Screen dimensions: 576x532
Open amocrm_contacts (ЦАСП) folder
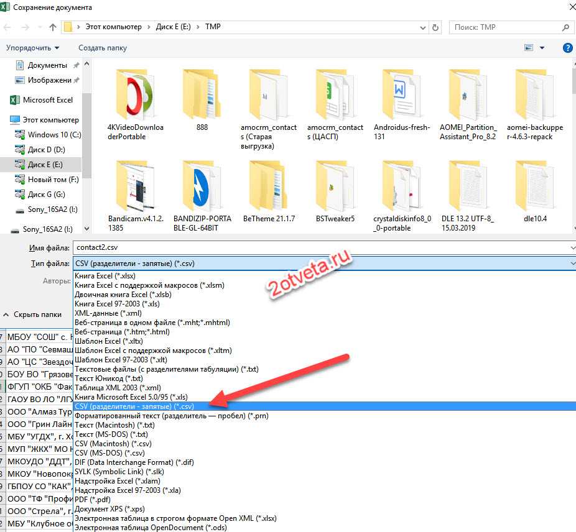pyautogui.click(x=335, y=104)
